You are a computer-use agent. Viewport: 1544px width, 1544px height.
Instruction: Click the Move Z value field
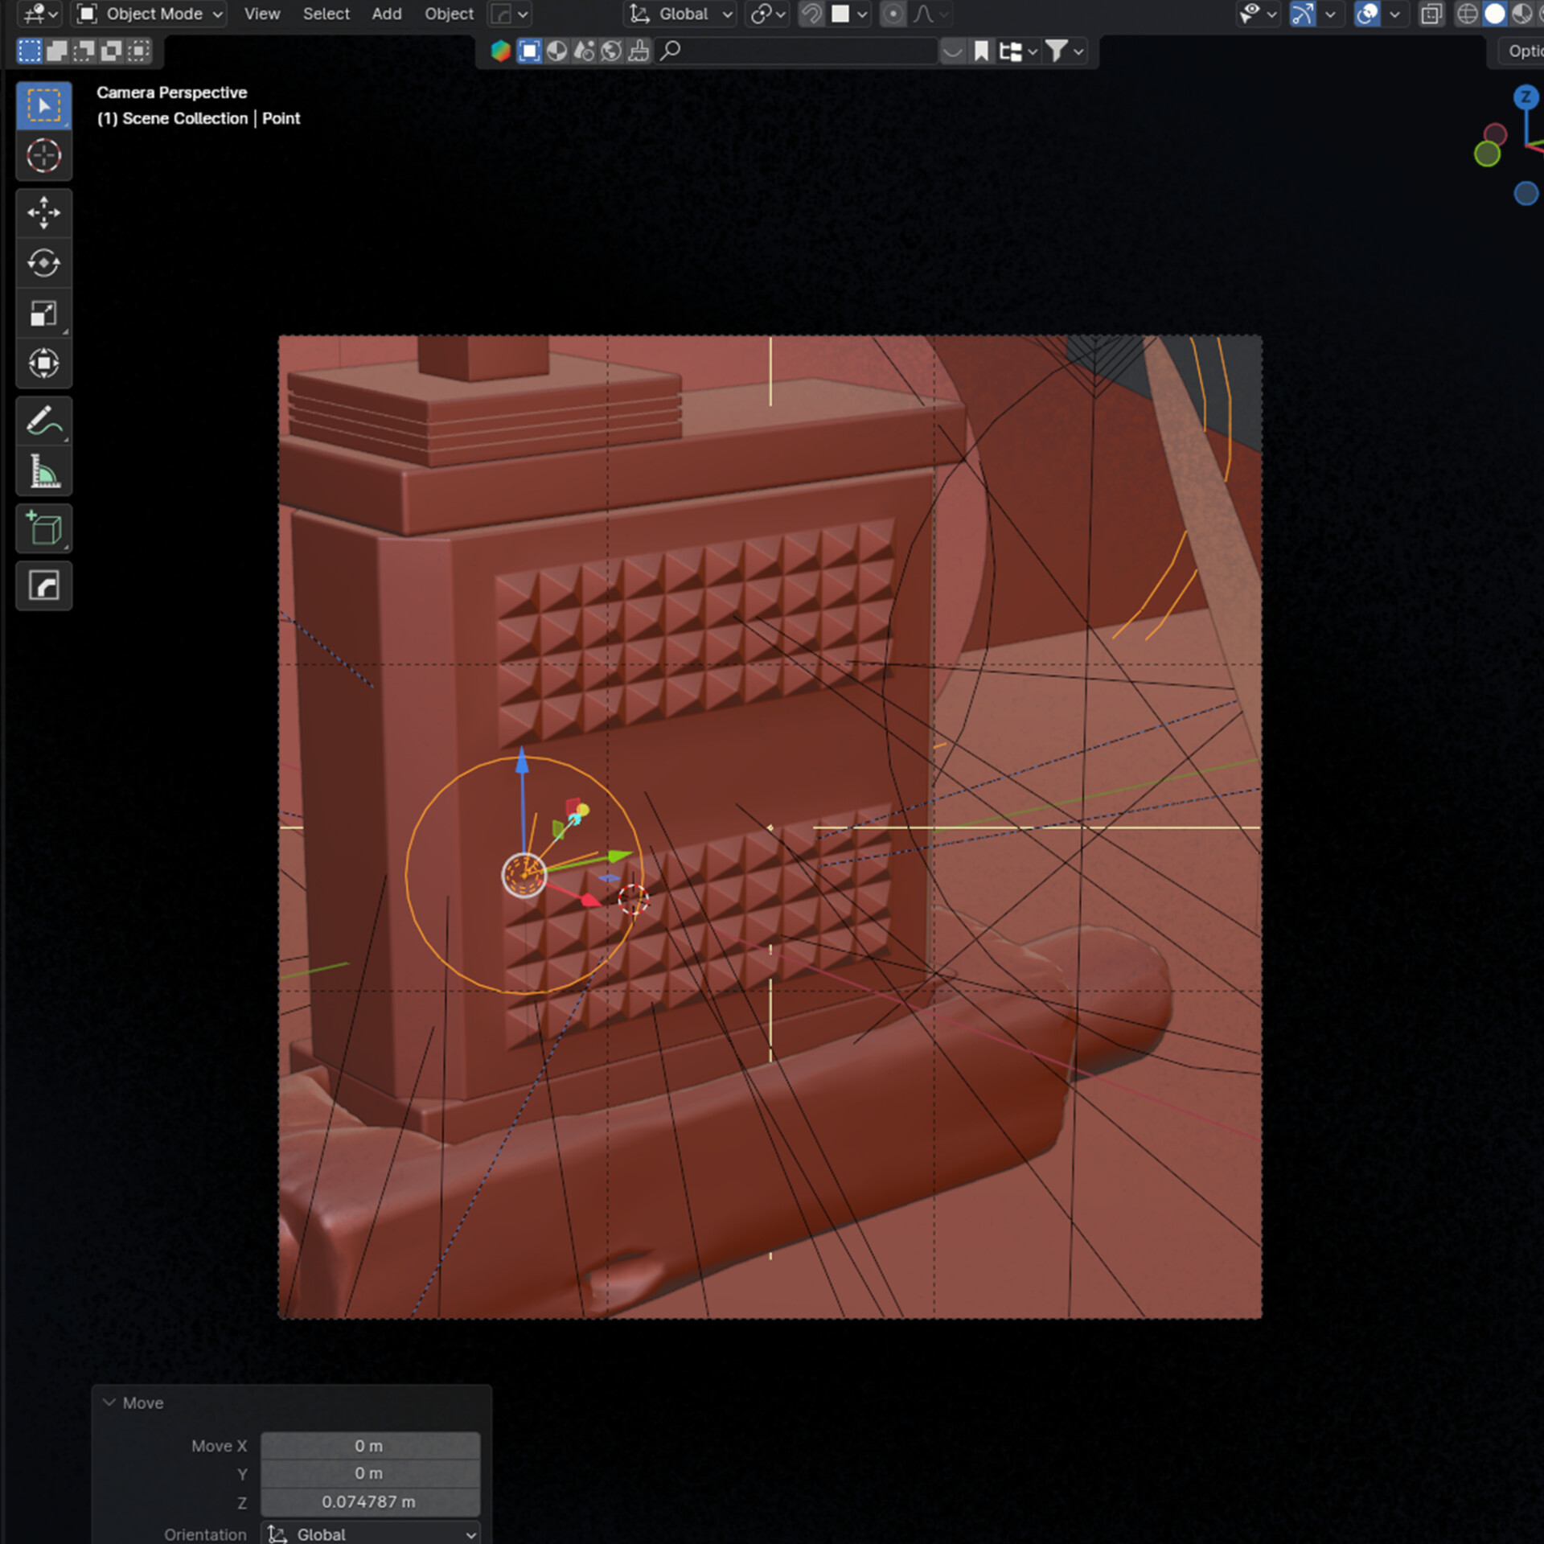click(x=370, y=1501)
